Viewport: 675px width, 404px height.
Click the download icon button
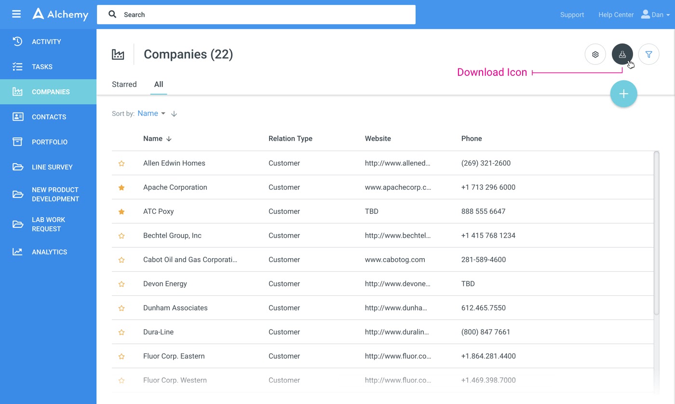[622, 55]
